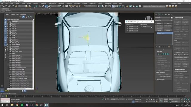Image resolution: width=191 pixels, height=107 pixels.
Task: Activate the Unlink Selection tool
Action: (13, 6)
